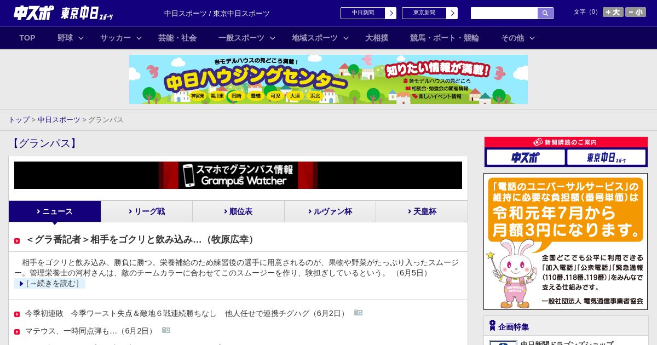Open the 東京新聞 header link button
Screen dimensions: 657x345
pyautogui.click(x=429, y=13)
